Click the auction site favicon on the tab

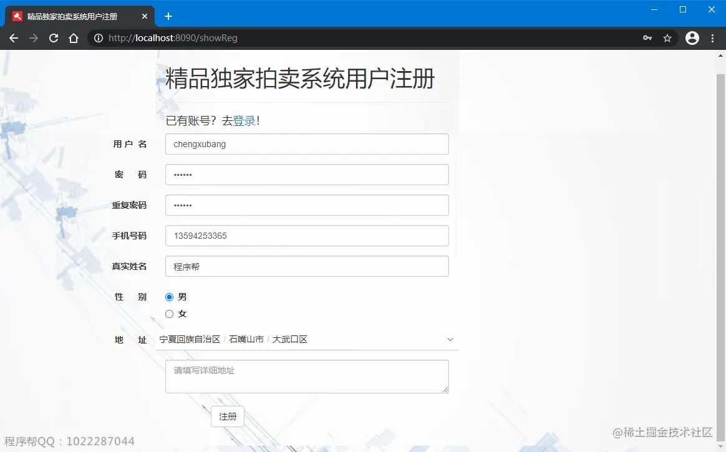tap(17, 17)
